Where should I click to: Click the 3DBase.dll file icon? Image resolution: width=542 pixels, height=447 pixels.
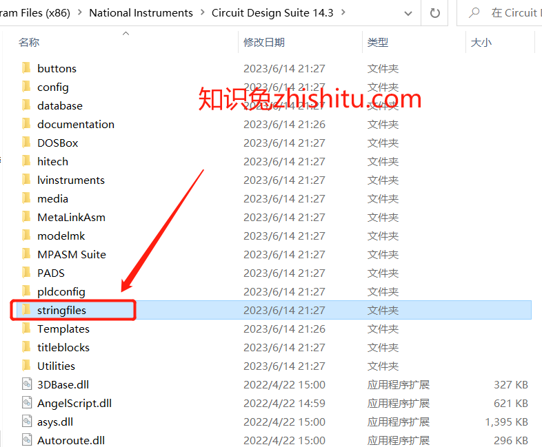[27, 384]
